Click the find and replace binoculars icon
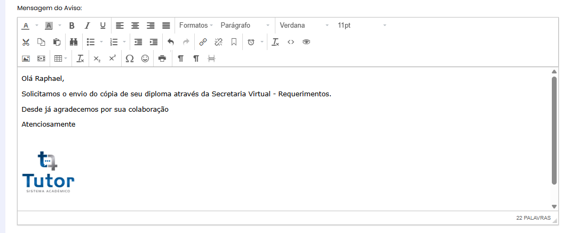 point(74,42)
